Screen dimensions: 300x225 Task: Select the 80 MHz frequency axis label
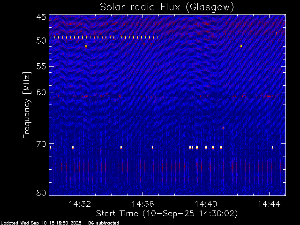click(41, 193)
